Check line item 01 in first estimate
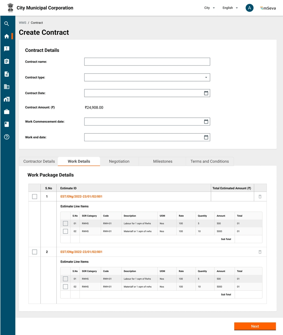283x335 pixels. coord(65,224)
